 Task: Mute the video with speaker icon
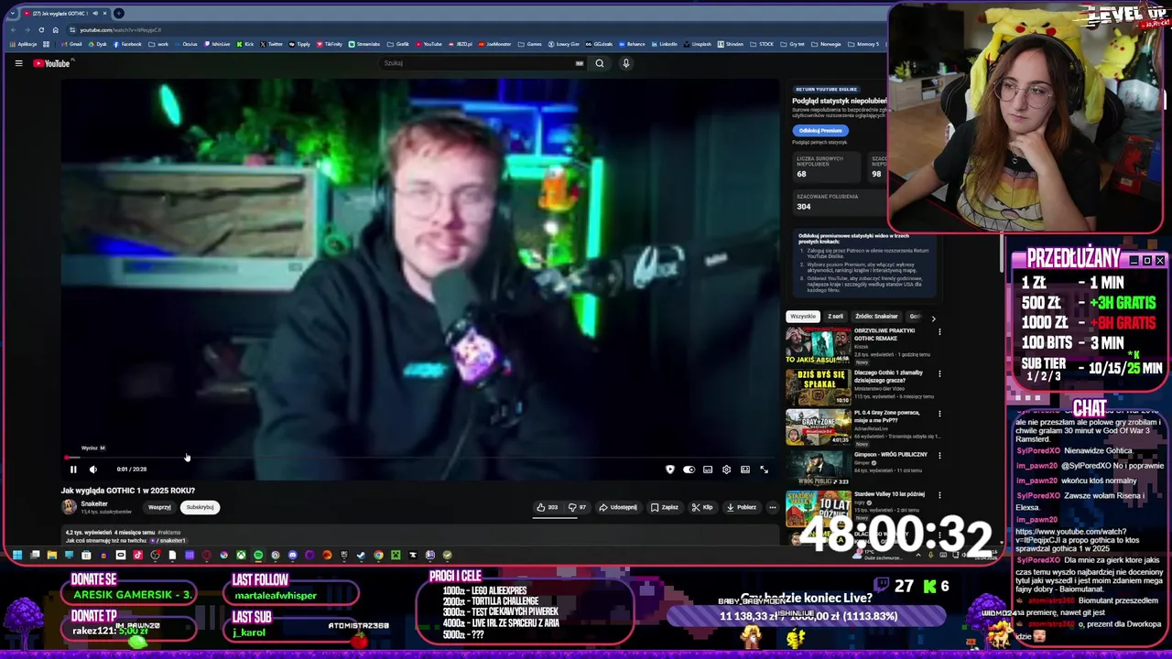92,470
